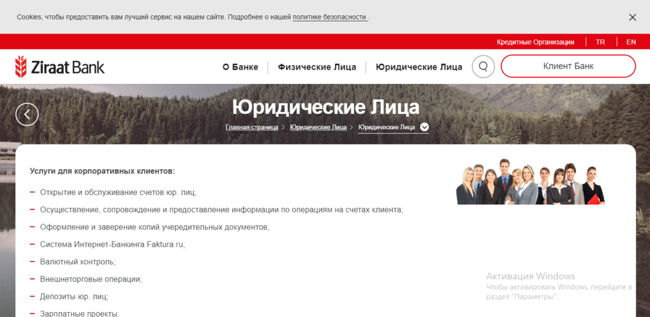
Task: Open the search magnifier icon
Action: pyautogui.click(x=483, y=67)
